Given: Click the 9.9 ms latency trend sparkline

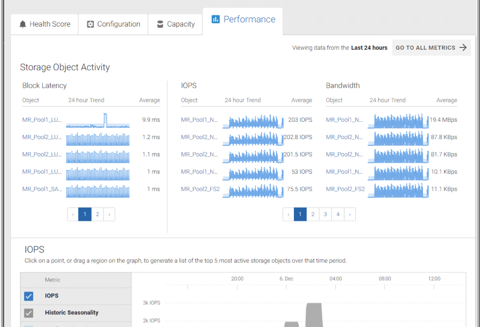Looking at the screenshot, I should 98,120.
